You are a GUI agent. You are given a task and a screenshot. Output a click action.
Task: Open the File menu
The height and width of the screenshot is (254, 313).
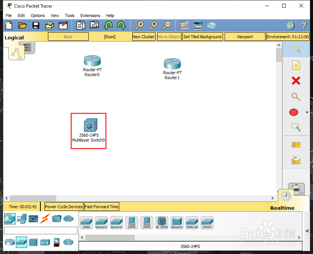pos(9,16)
